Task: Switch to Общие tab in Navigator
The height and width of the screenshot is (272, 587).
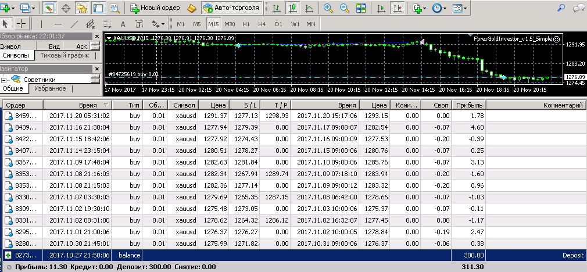Action: tap(13, 89)
